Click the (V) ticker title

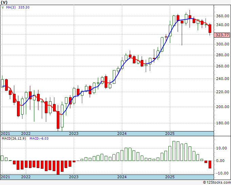pyautogui.click(x=4, y=2)
